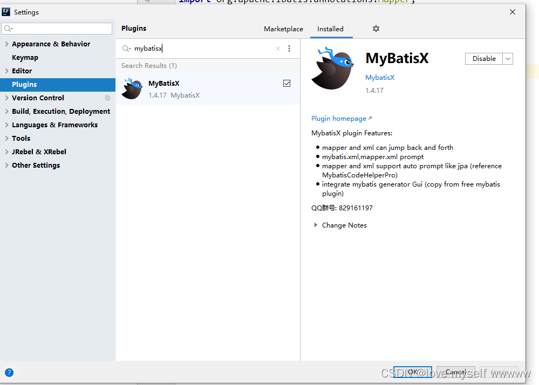Viewport: 539px width, 385px height.
Task: Clear the plugin search with the X icon
Action: pos(278,49)
